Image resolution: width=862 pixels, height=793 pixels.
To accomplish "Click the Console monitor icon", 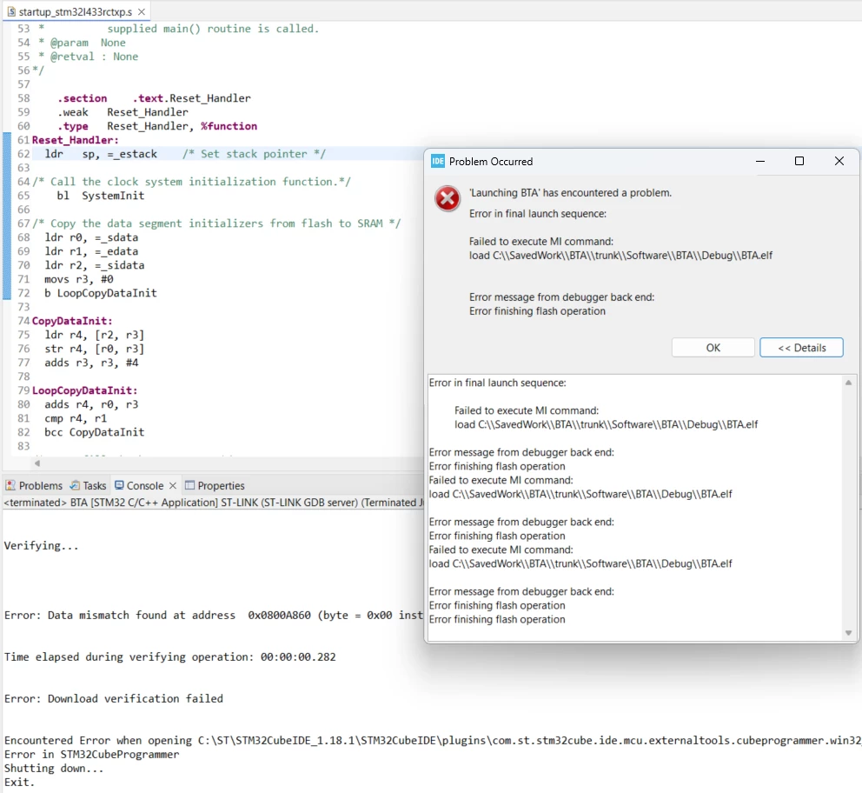I will [119, 485].
